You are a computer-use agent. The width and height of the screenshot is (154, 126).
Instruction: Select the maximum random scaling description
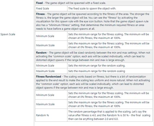96,71
